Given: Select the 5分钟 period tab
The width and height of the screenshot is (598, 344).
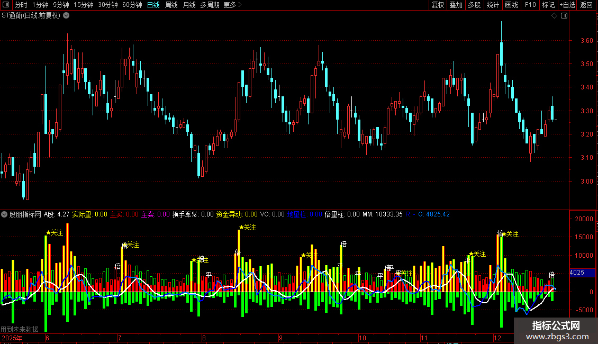Looking at the screenshot, I should point(61,5).
